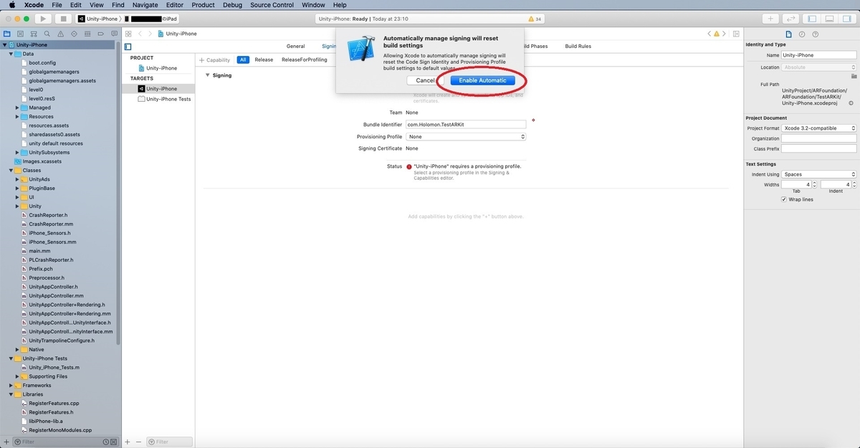This screenshot has height=448, width=860.
Task: Show code review with arrows button
Action: tap(791, 19)
